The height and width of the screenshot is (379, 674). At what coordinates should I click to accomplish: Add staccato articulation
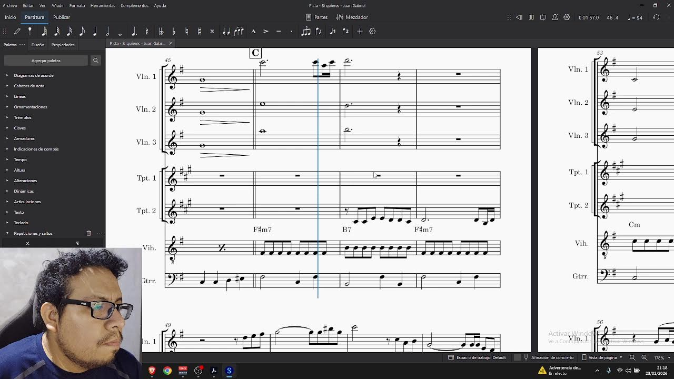click(x=291, y=32)
